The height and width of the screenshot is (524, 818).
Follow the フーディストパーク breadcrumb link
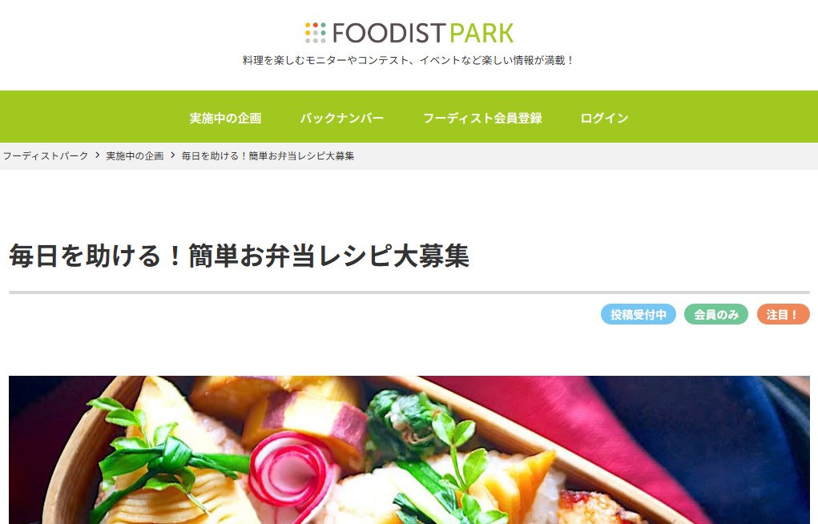(46, 155)
